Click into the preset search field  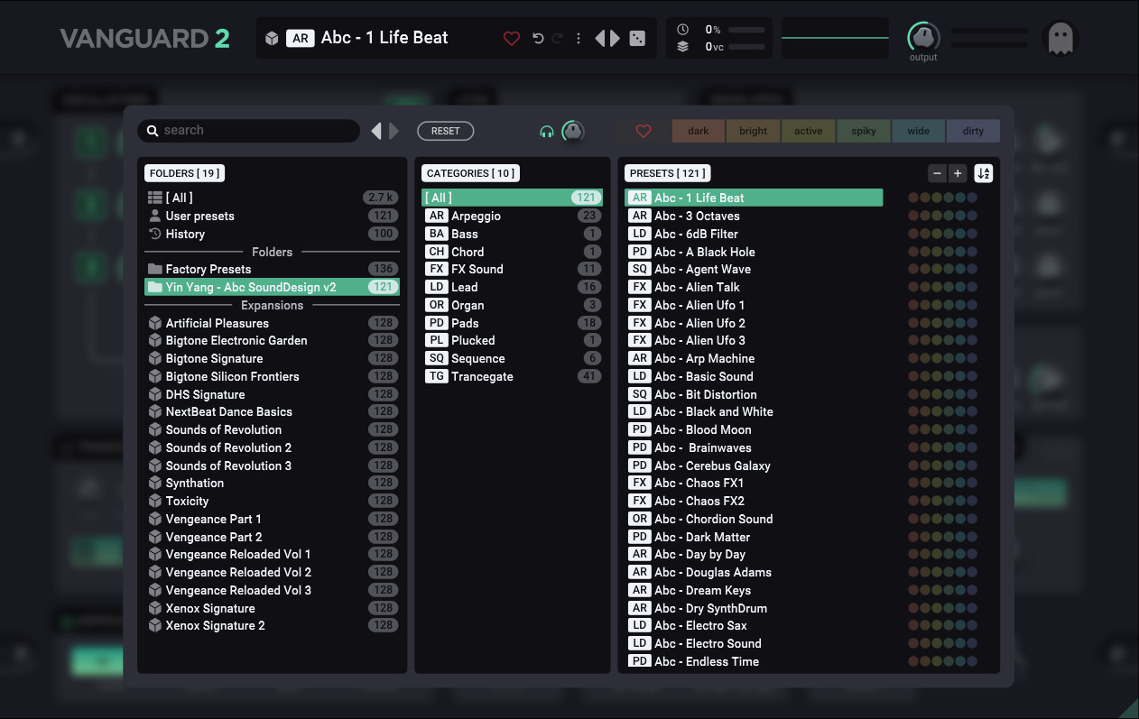[x=248, y=130]
